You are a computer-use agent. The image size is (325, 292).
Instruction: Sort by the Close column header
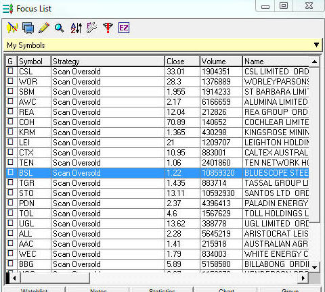(182, 62)
